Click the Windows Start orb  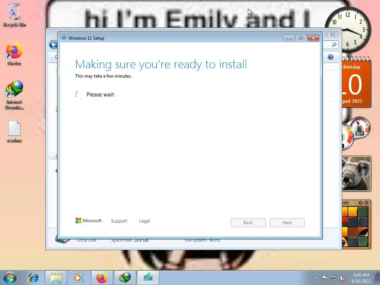[x=10, y=278]
